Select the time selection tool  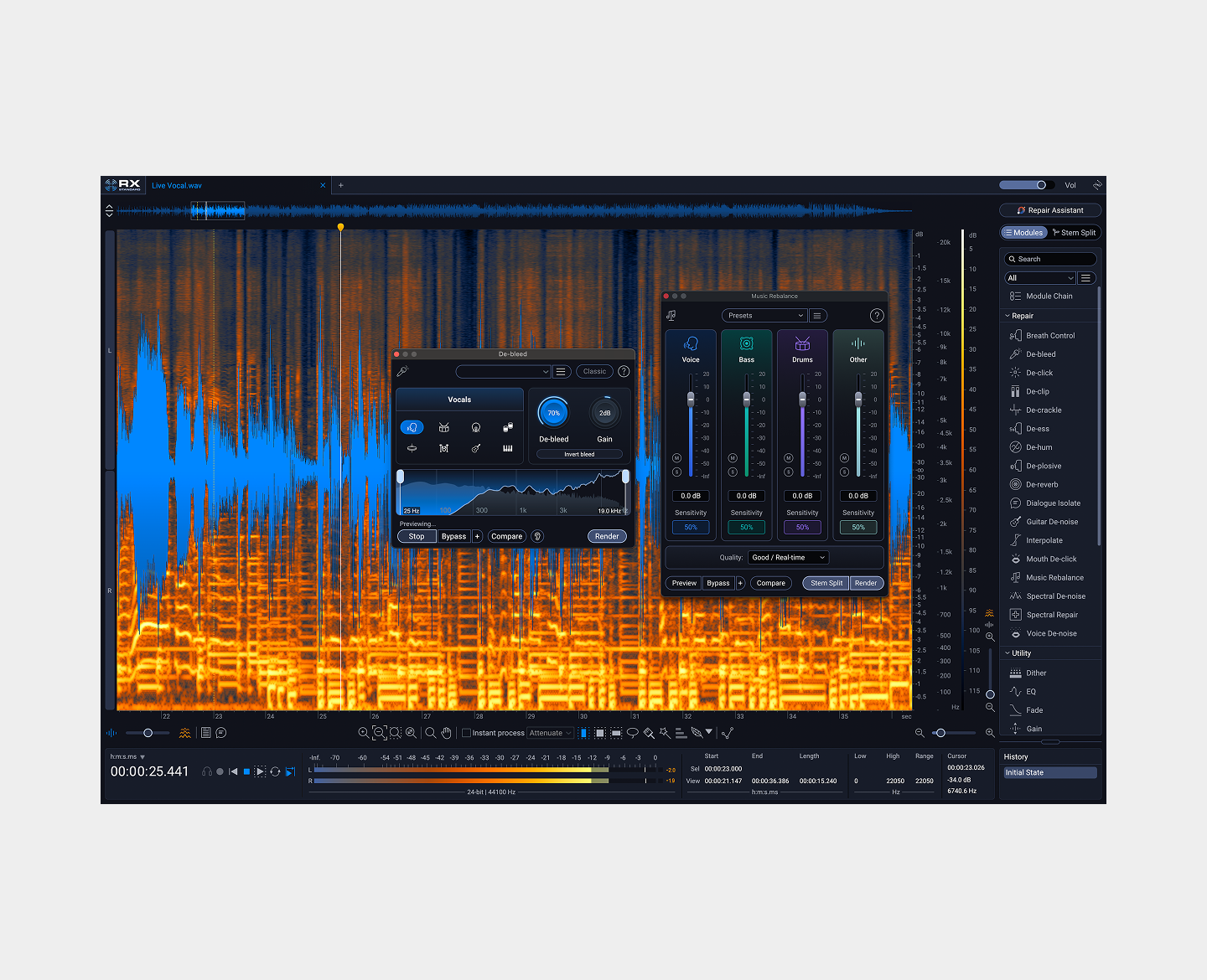click(x=583, y=733)
